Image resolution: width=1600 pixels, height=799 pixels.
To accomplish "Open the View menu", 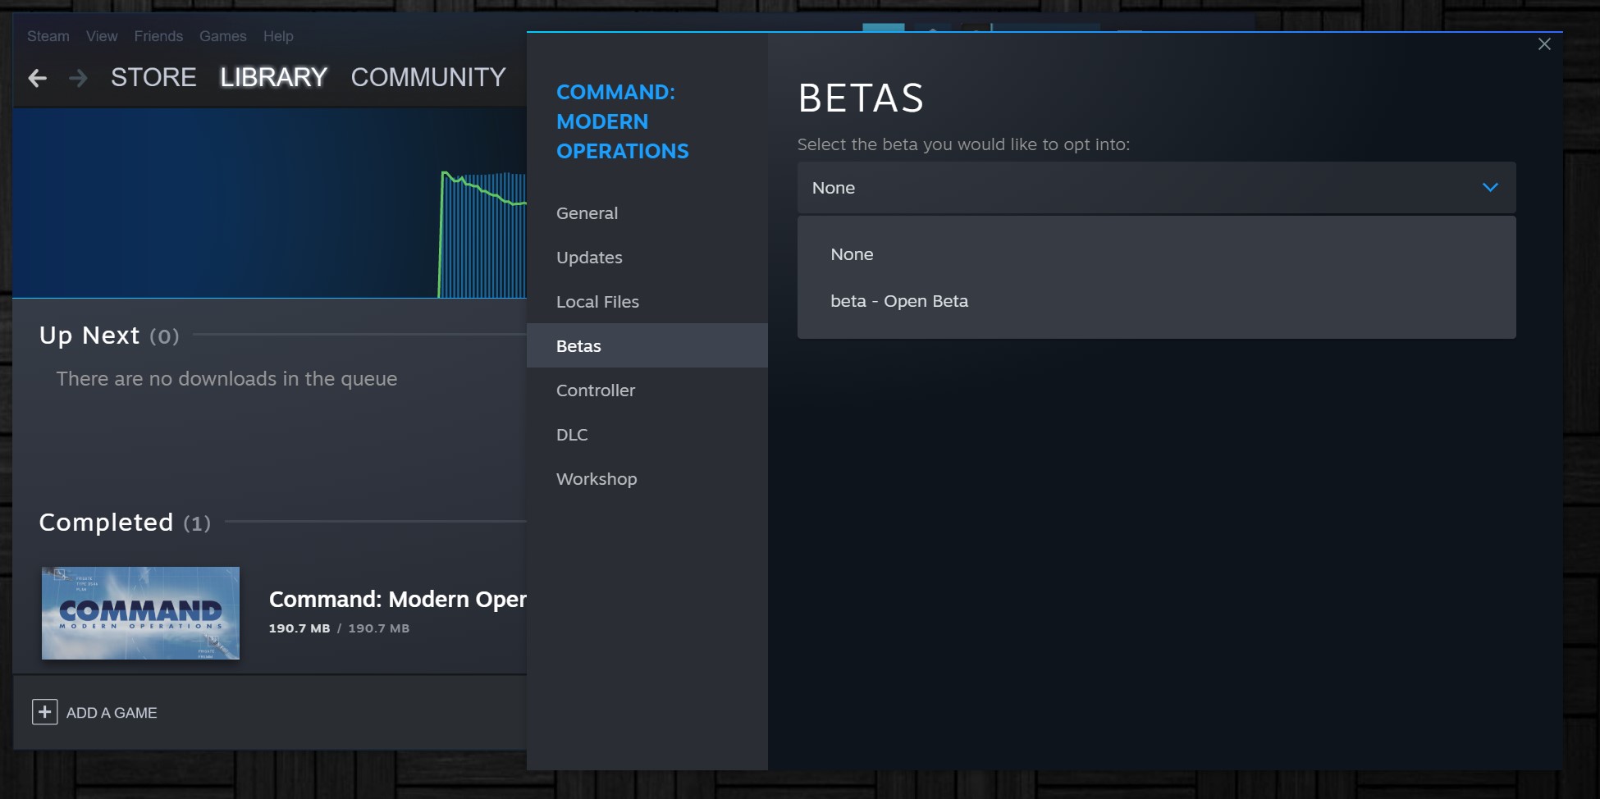I will [102, 36].
